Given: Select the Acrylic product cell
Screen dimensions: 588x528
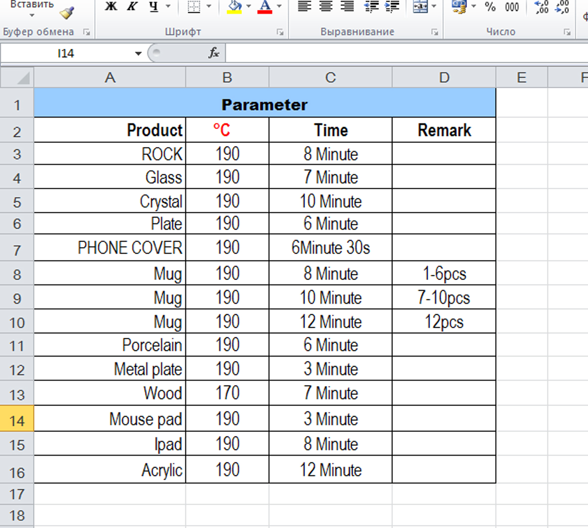Looking at the screenshot, I should [110, 469].
